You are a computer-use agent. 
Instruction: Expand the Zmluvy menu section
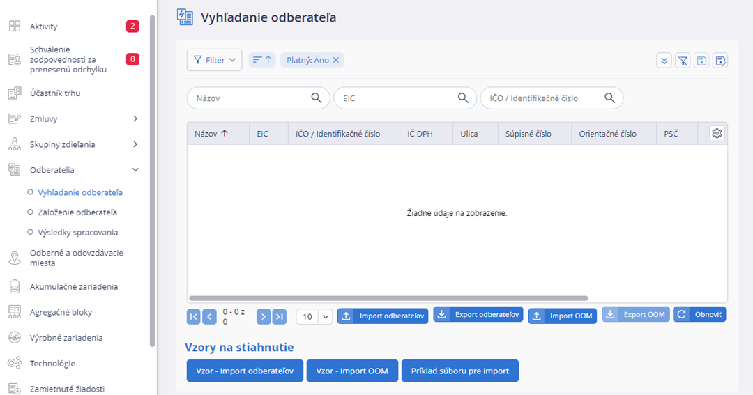tap(135, 118)
